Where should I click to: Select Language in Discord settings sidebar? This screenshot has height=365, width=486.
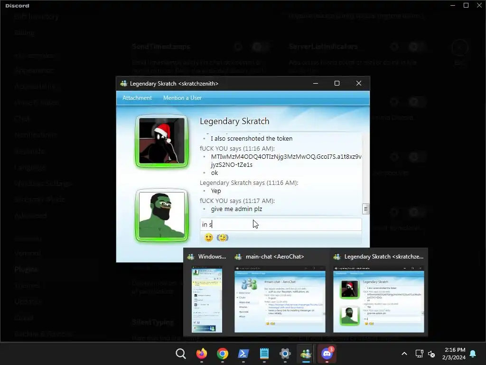pyautogui.click(x=30, y=167)
